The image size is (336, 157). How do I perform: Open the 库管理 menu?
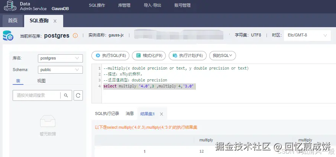pos(124,5)
